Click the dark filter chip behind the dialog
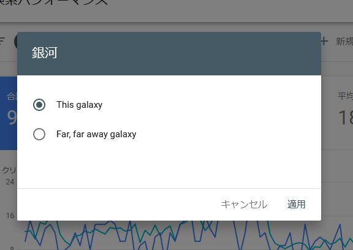 [x=16, y=42]
